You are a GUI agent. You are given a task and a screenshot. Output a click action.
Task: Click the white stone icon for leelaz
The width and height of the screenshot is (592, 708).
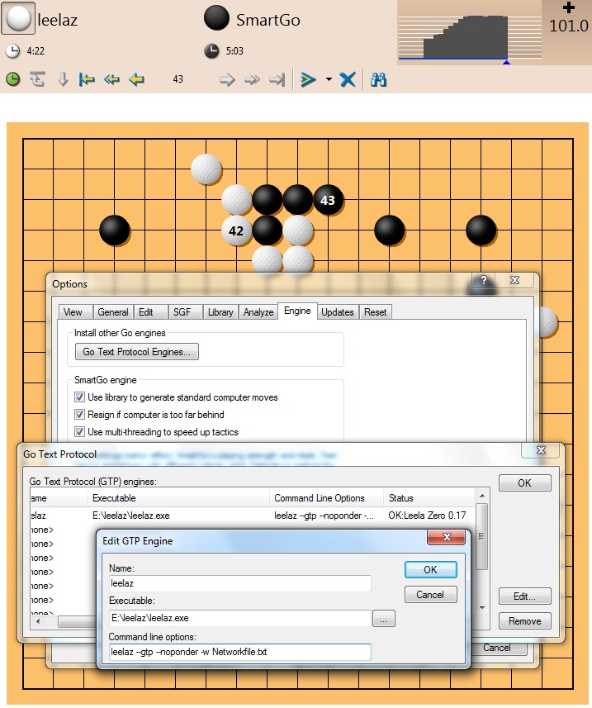pyautogui.click(x=18, y=18)
